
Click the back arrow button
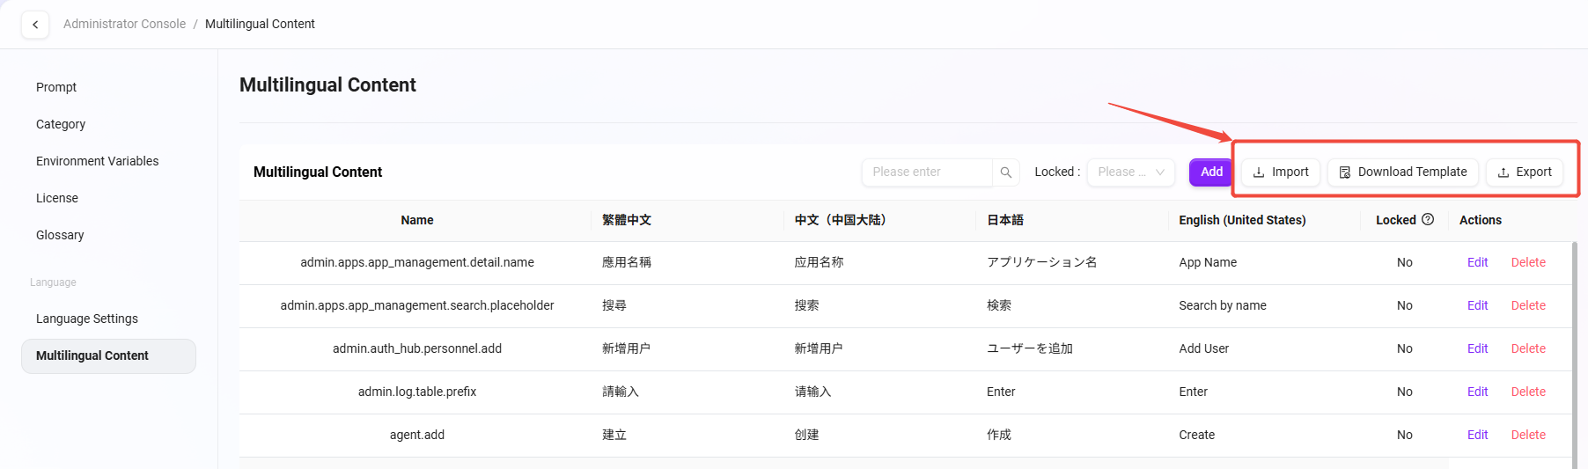click(x=35, y=25)
